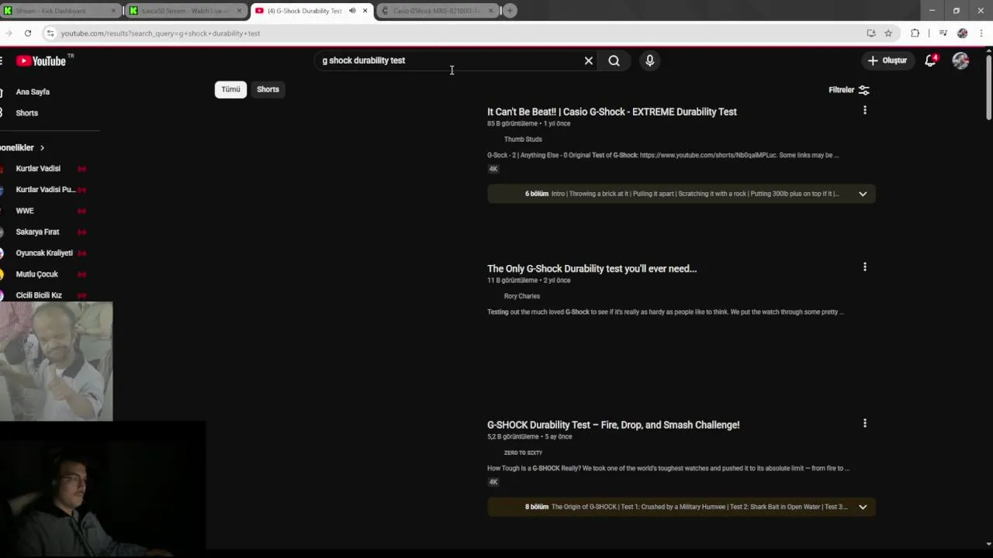
Task: Open the Kurtlar Vadisi channel live icon
Action: (x=81, y=169)
